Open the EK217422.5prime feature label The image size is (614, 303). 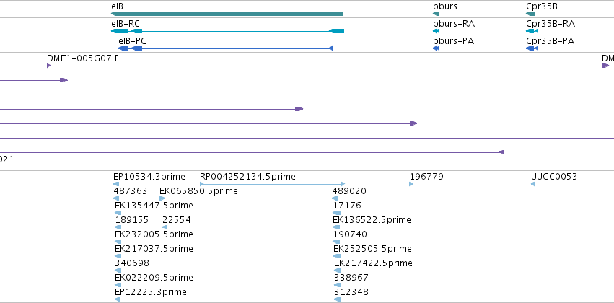373,263
